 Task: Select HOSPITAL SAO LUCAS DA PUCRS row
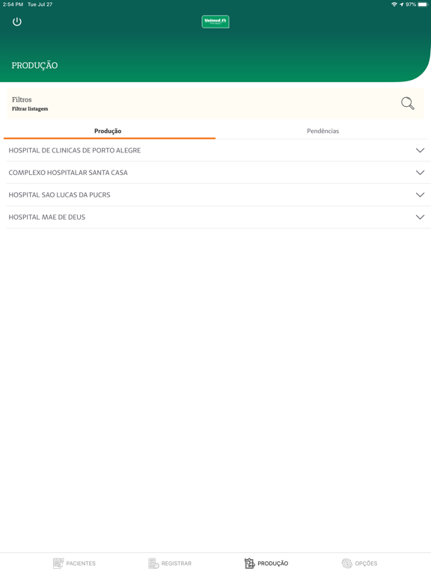pos(217,195)
